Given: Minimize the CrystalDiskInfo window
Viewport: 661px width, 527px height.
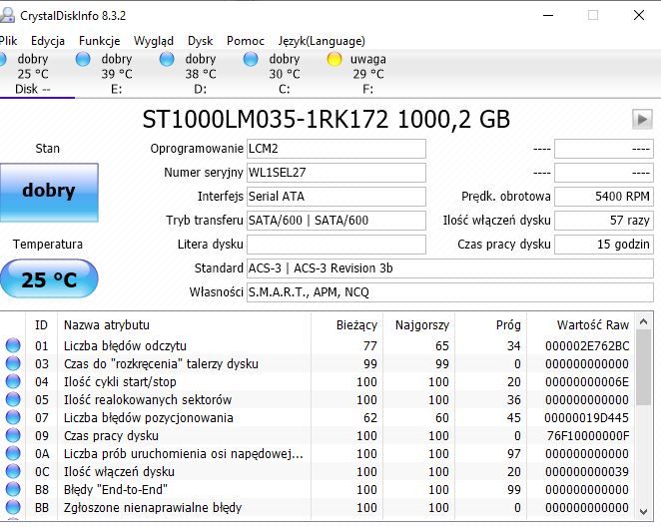Looking at the screenshot, I should (x=548, y=16).
